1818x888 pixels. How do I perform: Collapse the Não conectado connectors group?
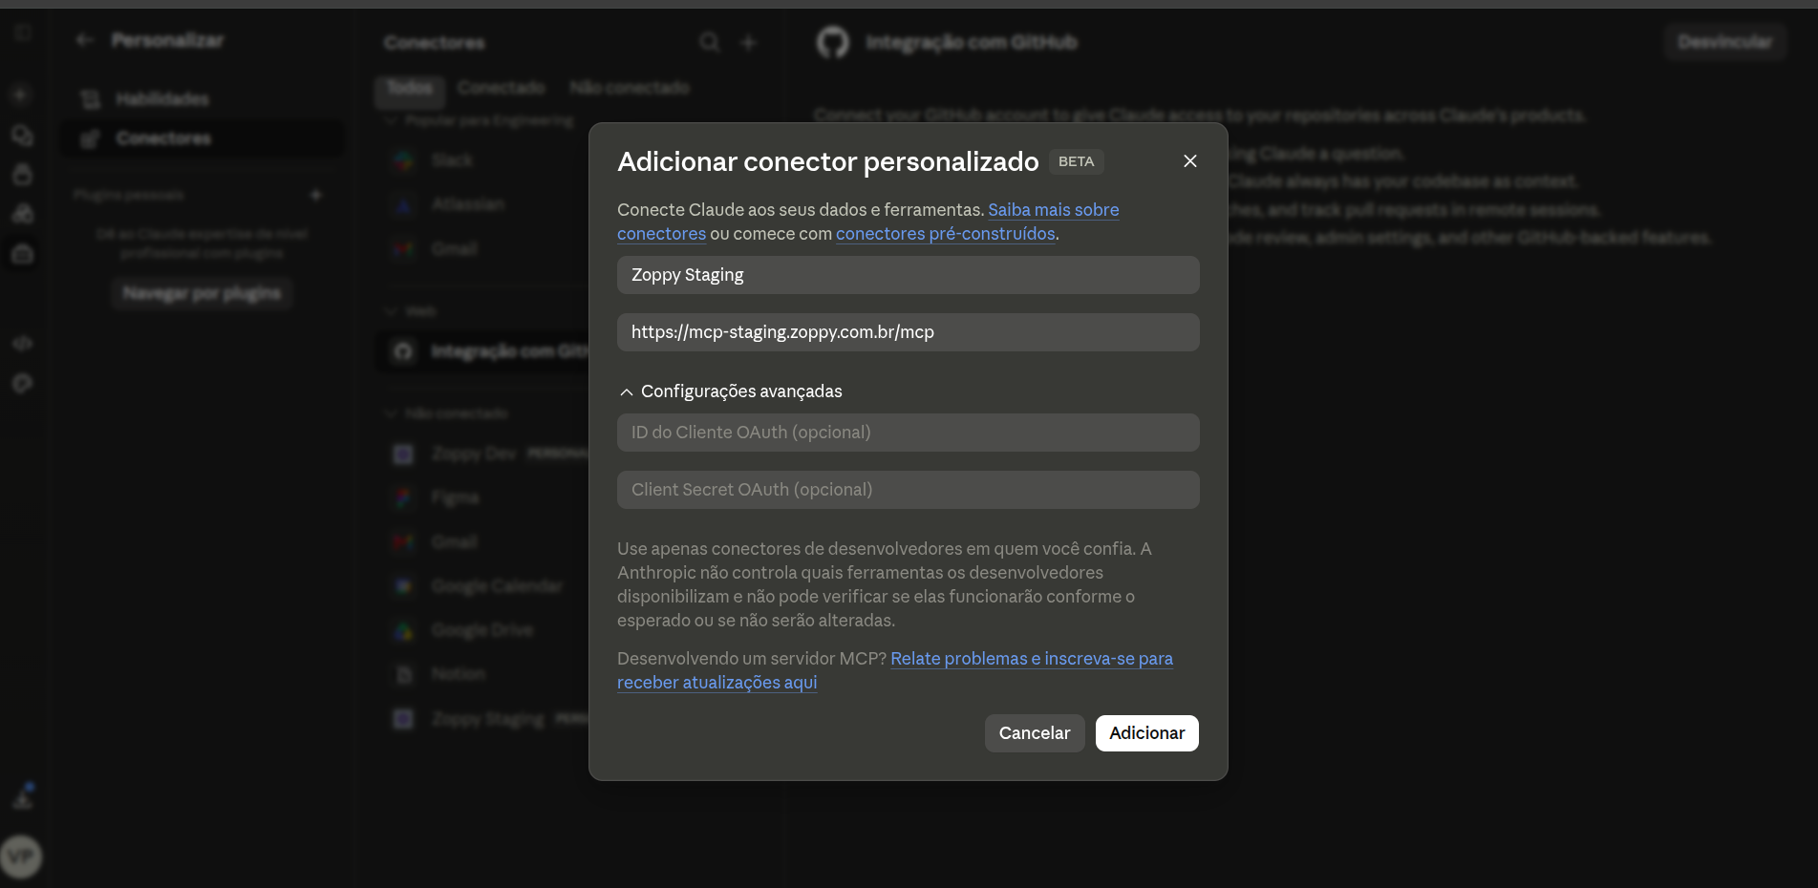391,413
